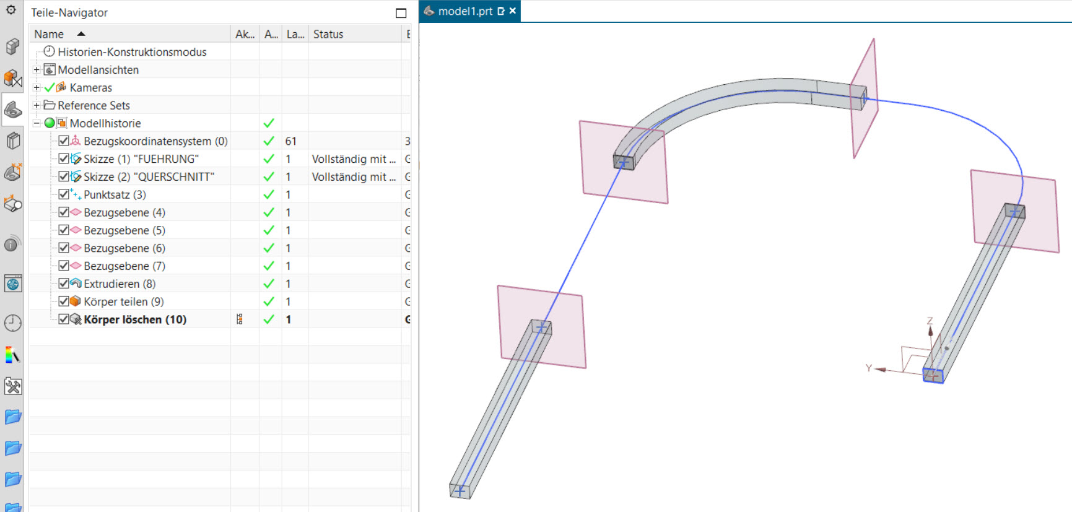Click the La... column header
The width and height of the screenshot is (1072, 512).
pos(295,34)
